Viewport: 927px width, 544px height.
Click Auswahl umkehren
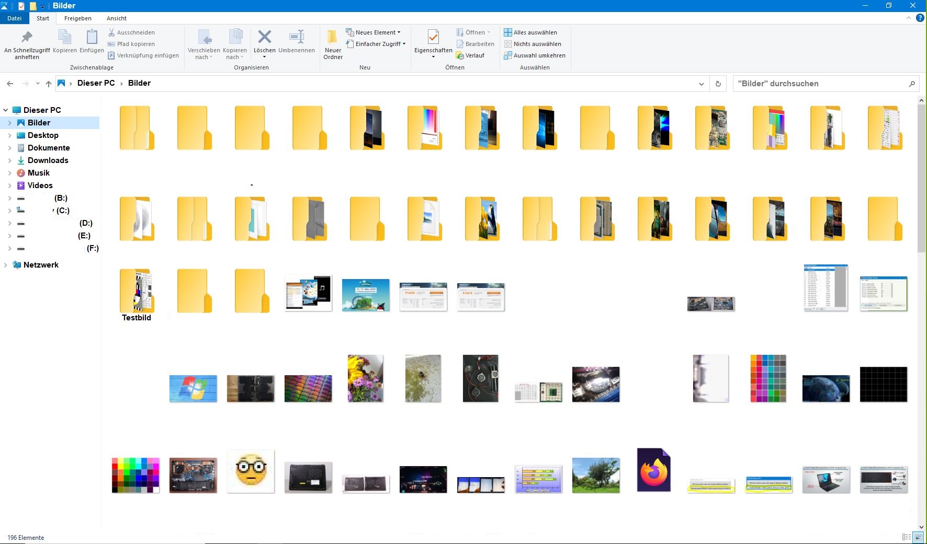pyautogui.click(x=535, y=55)
